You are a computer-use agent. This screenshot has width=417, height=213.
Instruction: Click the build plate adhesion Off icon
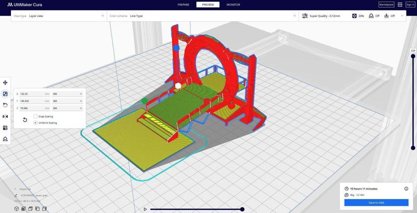click(386, 16)
